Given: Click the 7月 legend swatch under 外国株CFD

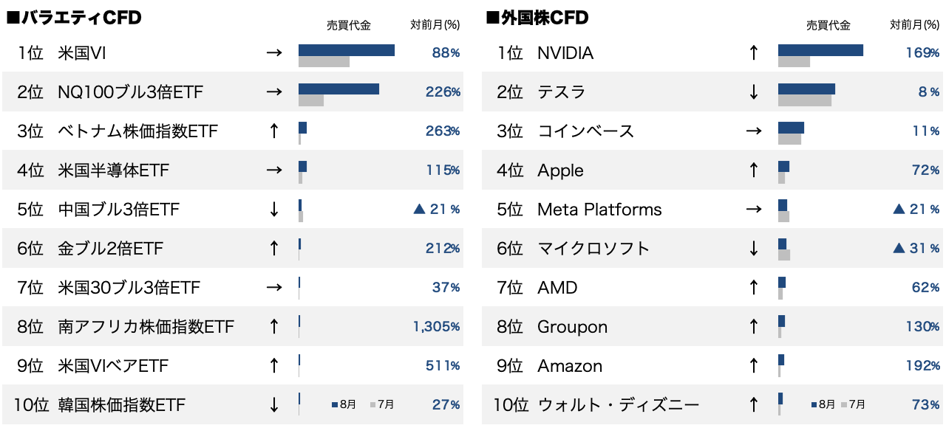Looking at the screenshot, I should click(x=843, y=405).
